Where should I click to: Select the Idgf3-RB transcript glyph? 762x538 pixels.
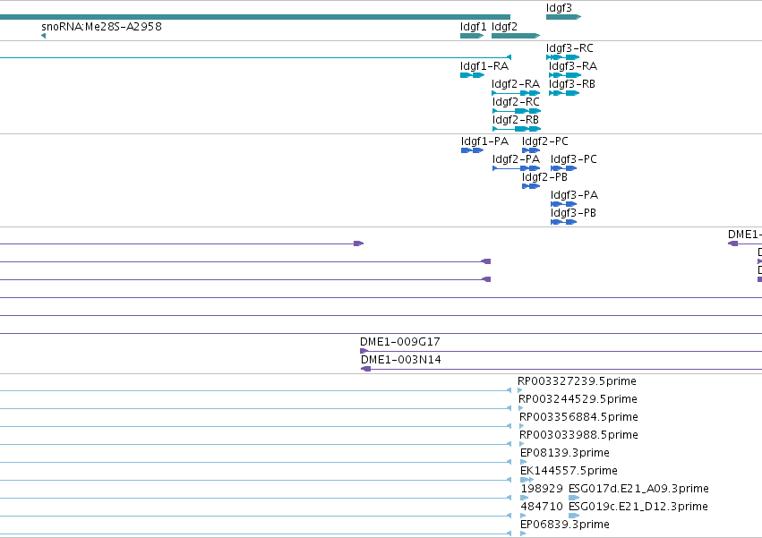[x=564, y=93]
